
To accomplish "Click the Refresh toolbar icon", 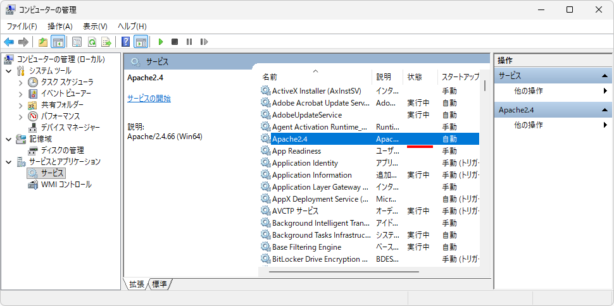I will pyautogui.click(x=92, y=42).
